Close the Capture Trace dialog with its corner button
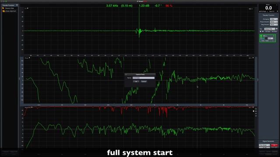Screen dimensions: 280x157 pos(126,75)
